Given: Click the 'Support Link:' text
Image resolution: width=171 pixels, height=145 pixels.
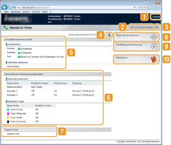Looking at the screenshot, I should tap(13, 134).
